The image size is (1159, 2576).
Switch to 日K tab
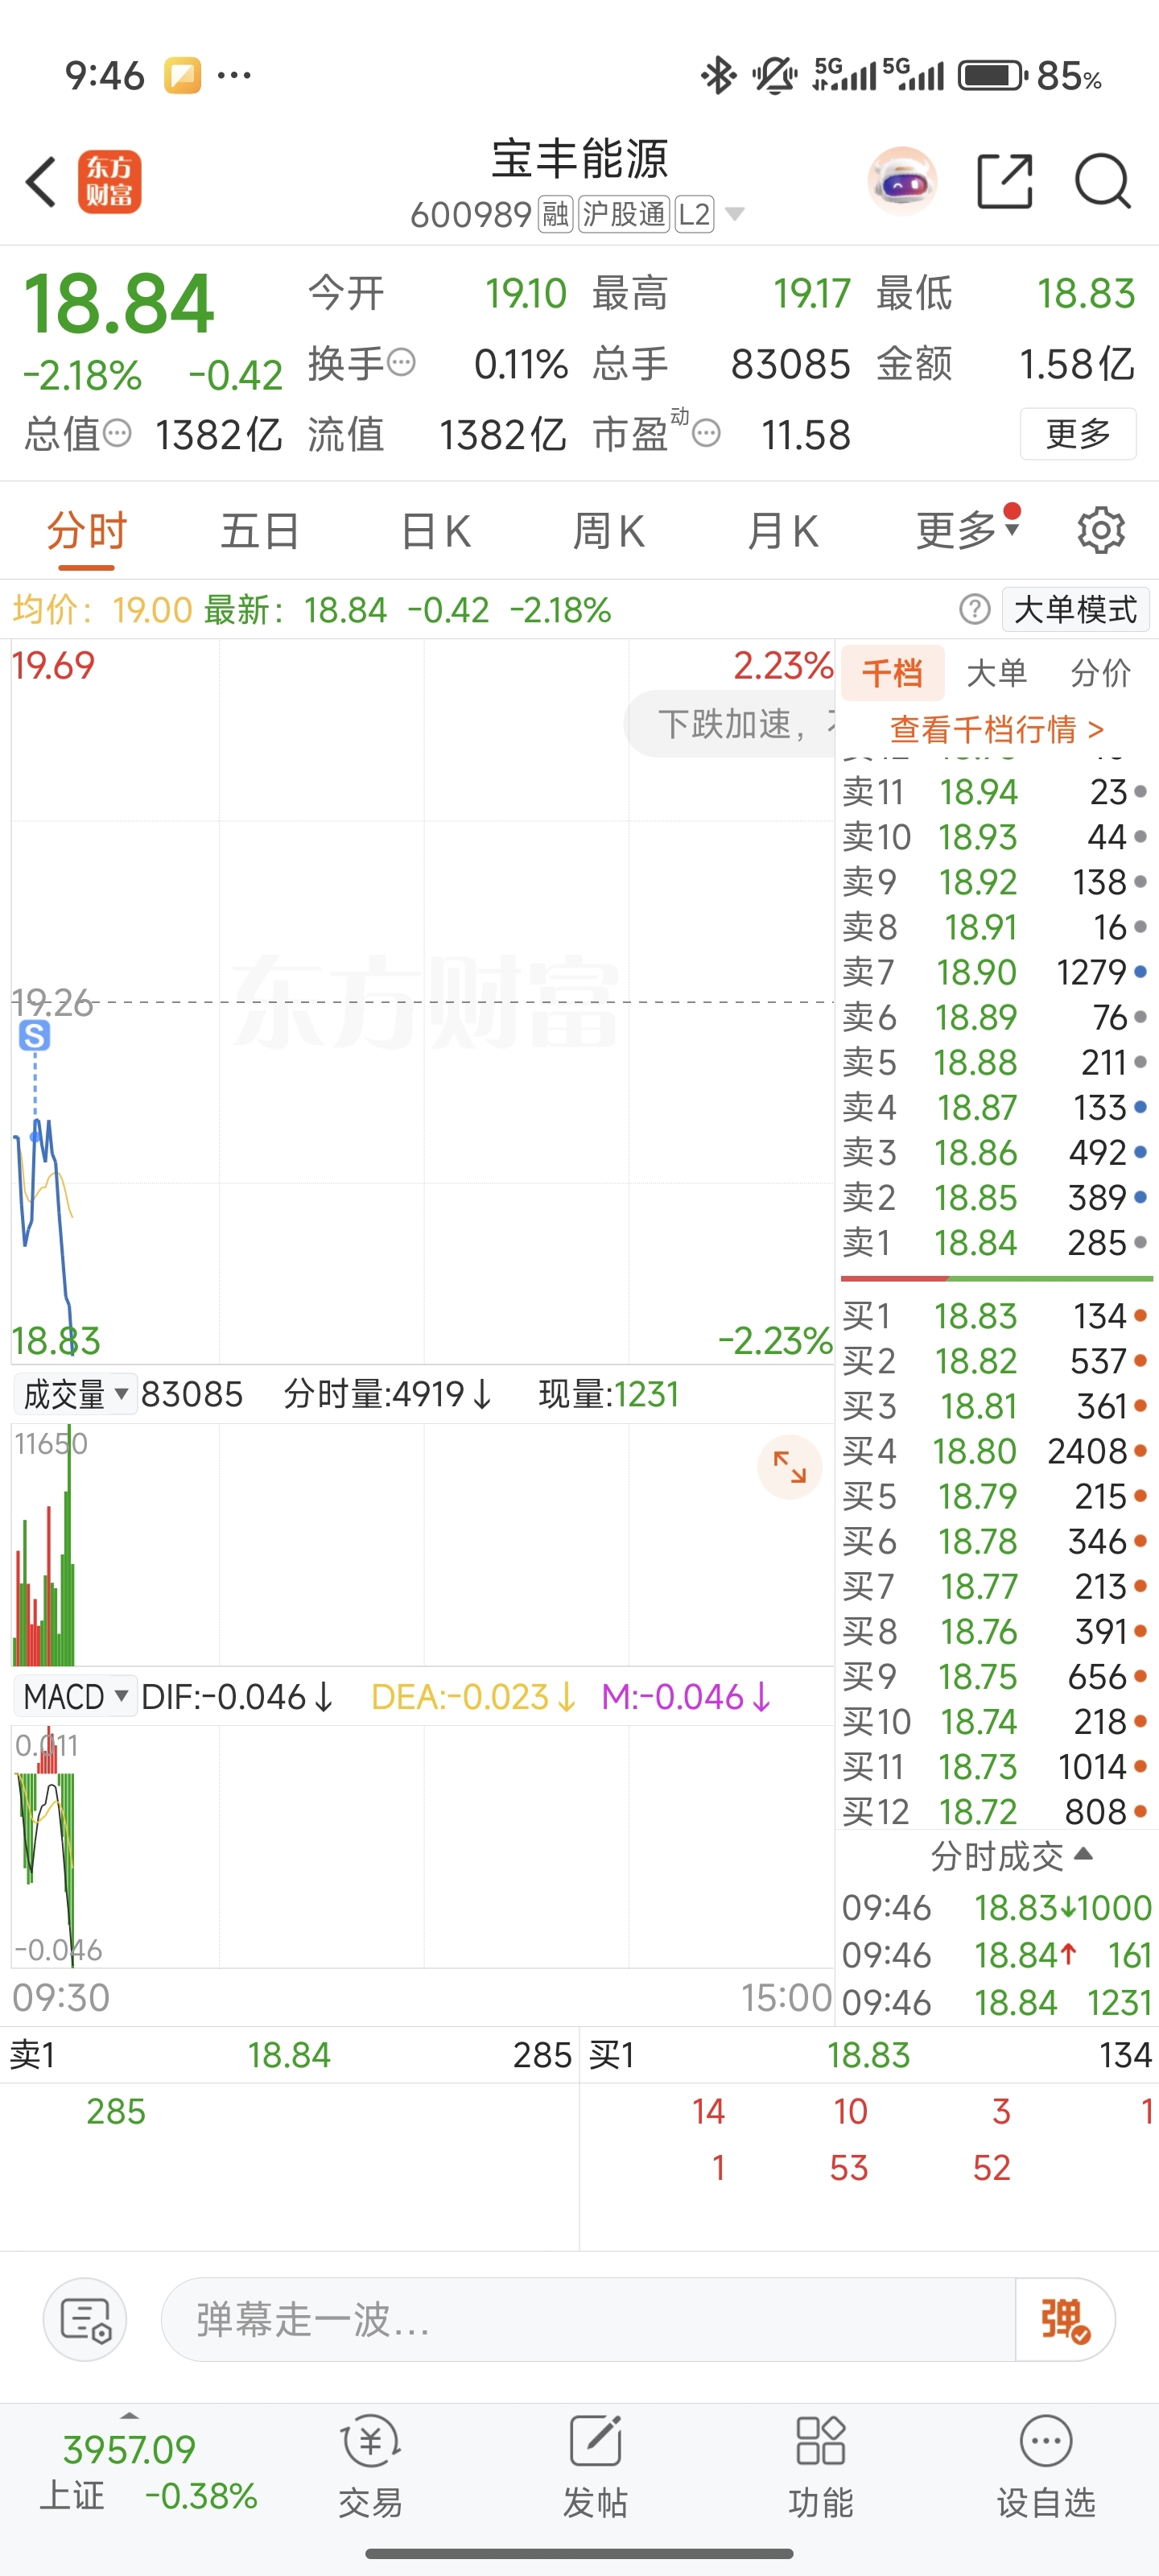(435, 530)
